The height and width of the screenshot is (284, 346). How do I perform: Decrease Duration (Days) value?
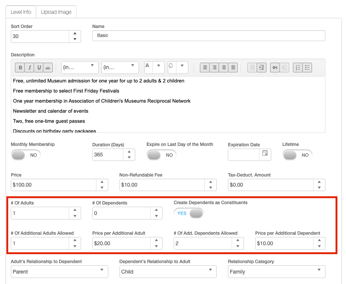129,157
